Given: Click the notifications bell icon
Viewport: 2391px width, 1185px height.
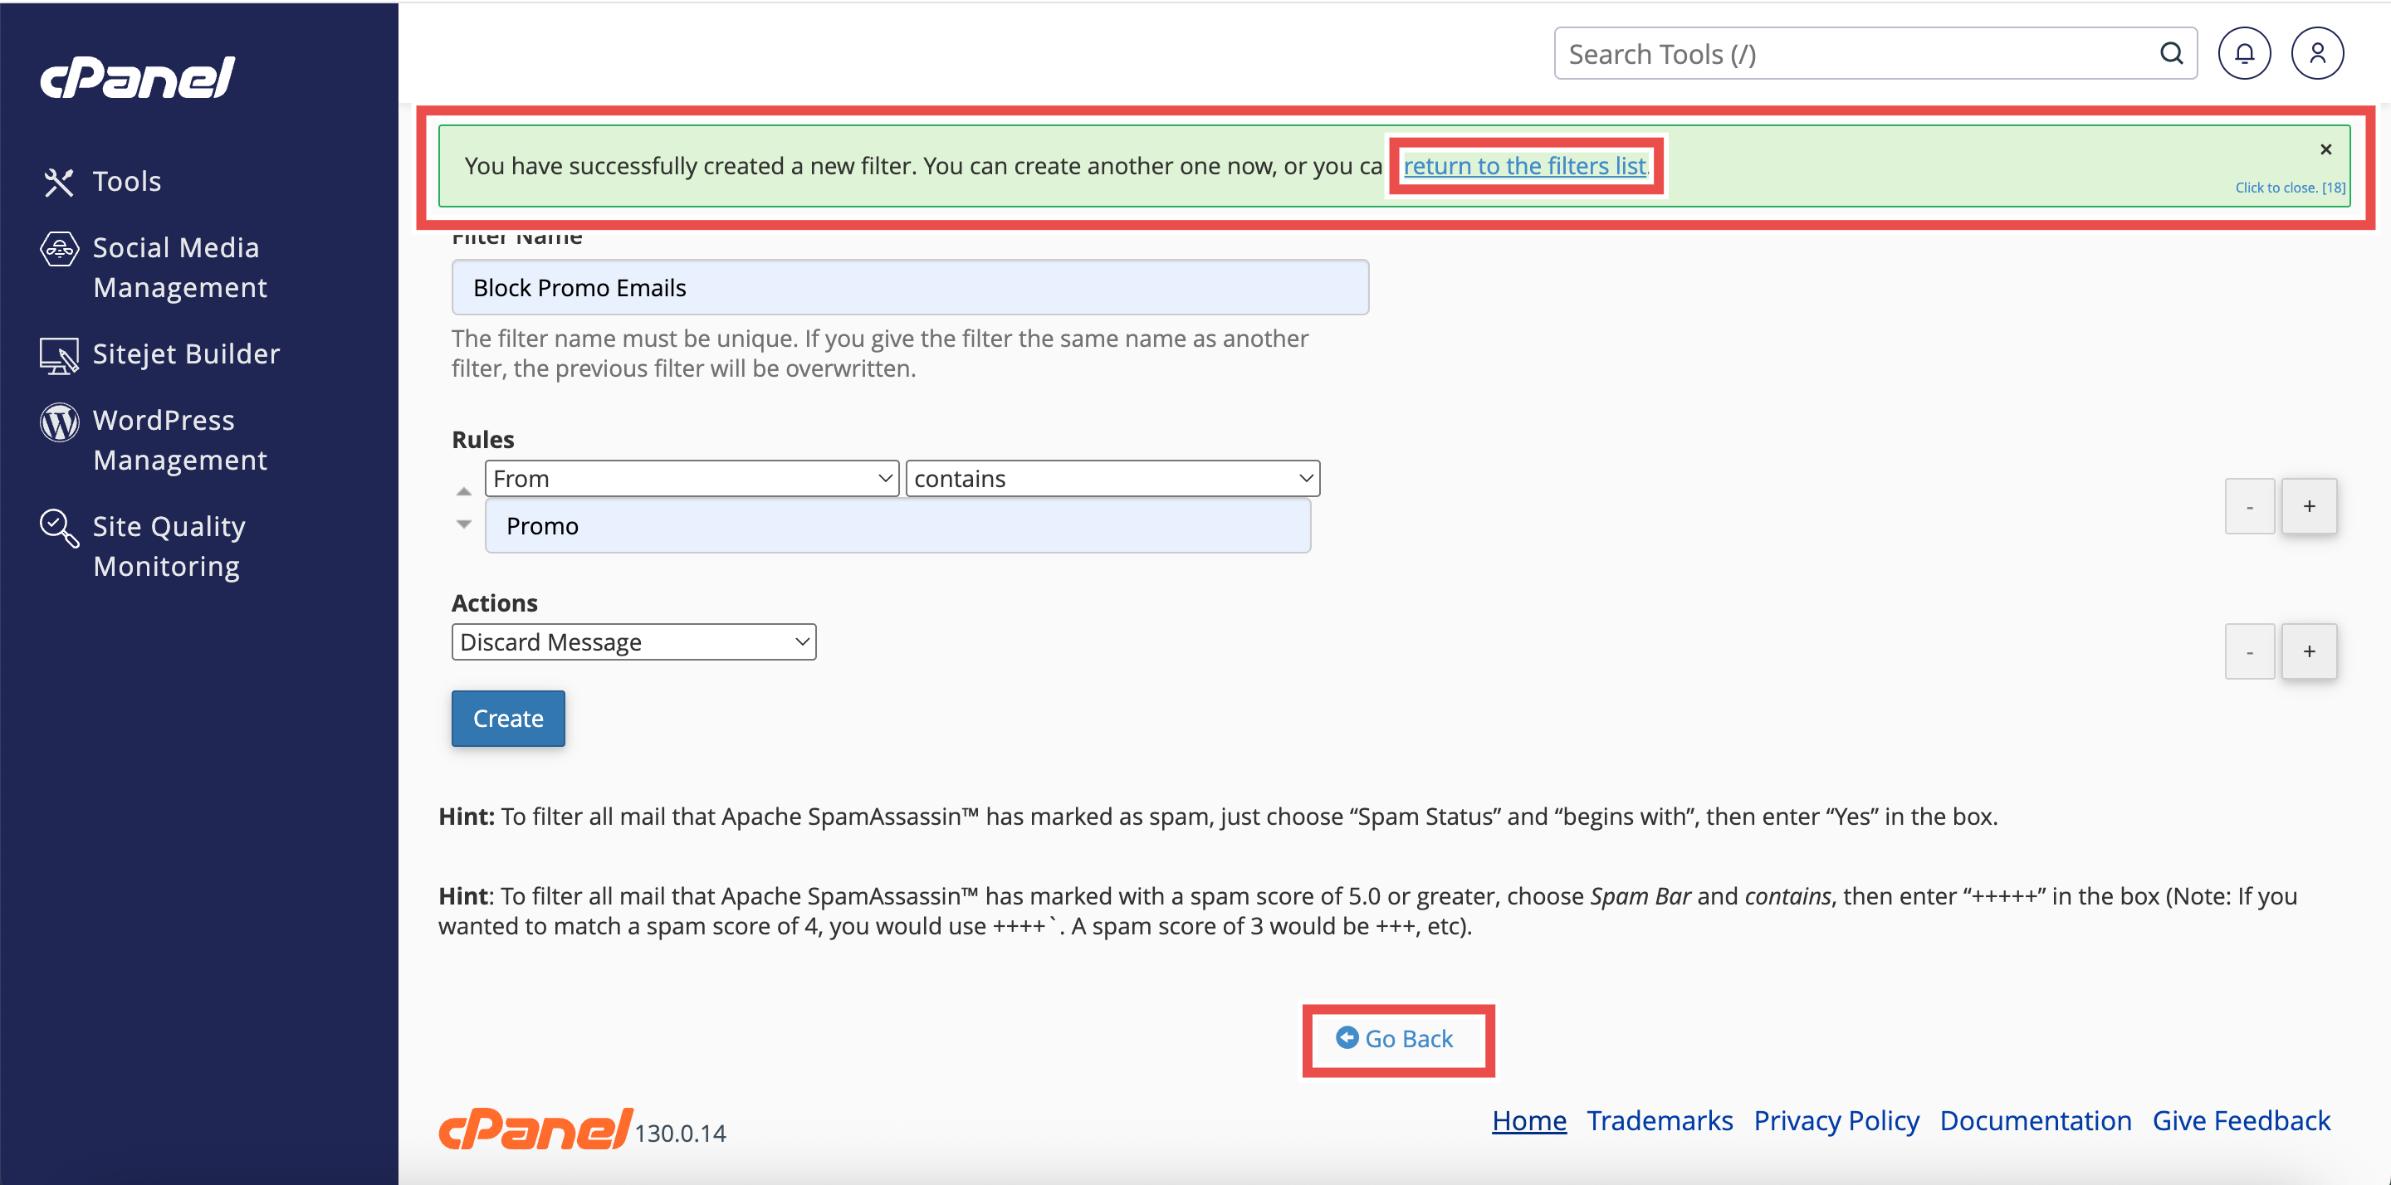Looking at the screenshot, I should (2243, 54).
